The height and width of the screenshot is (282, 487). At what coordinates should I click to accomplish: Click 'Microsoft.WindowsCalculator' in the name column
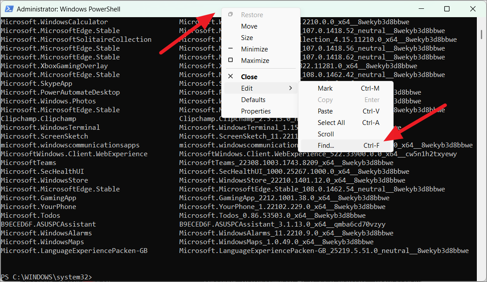(x=54, y=22)
